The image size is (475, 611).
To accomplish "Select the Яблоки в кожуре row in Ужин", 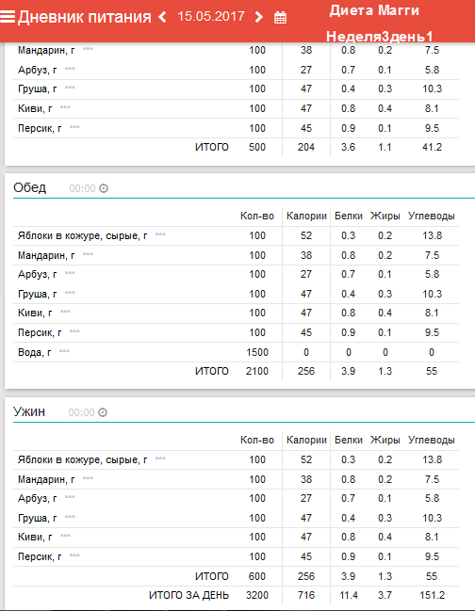I will tap(236, 459).
